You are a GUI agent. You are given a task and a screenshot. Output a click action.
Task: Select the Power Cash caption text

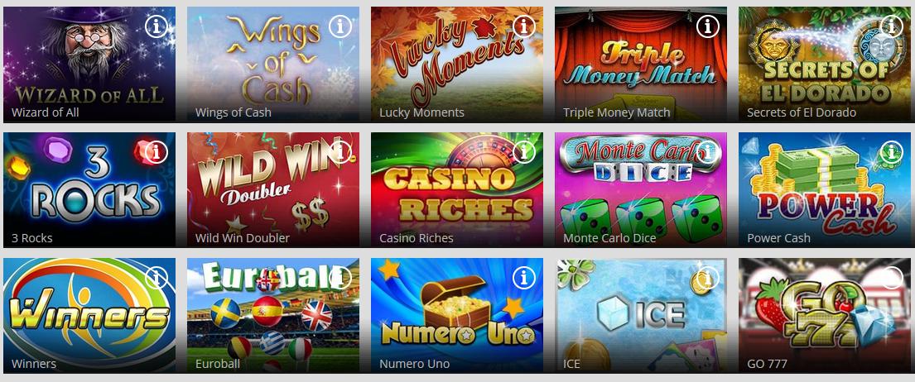click(778, 238)
